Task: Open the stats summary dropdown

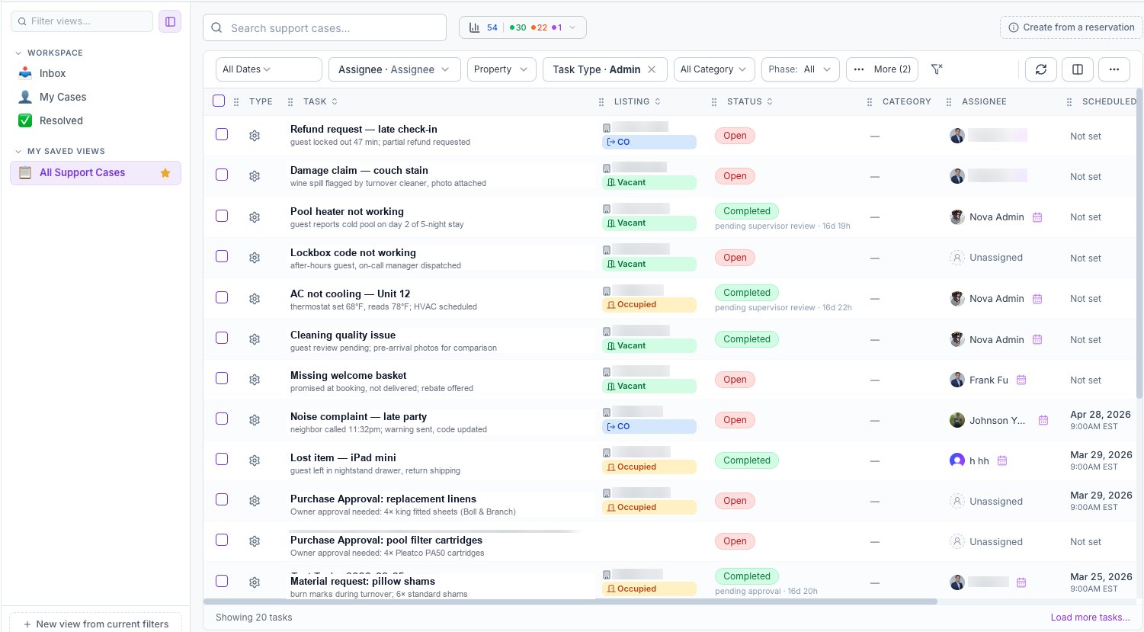Action: [523, 27]
